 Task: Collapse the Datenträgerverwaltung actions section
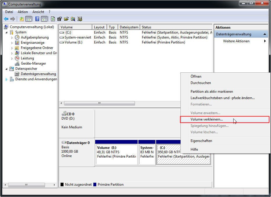(265, 34)
